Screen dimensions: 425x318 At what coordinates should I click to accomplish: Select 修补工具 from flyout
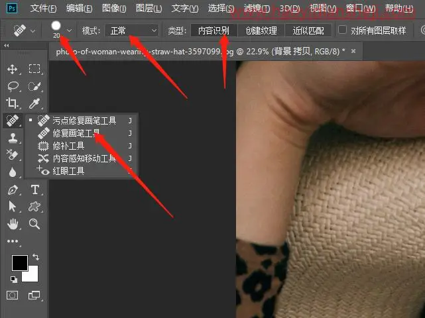(81, 146)
